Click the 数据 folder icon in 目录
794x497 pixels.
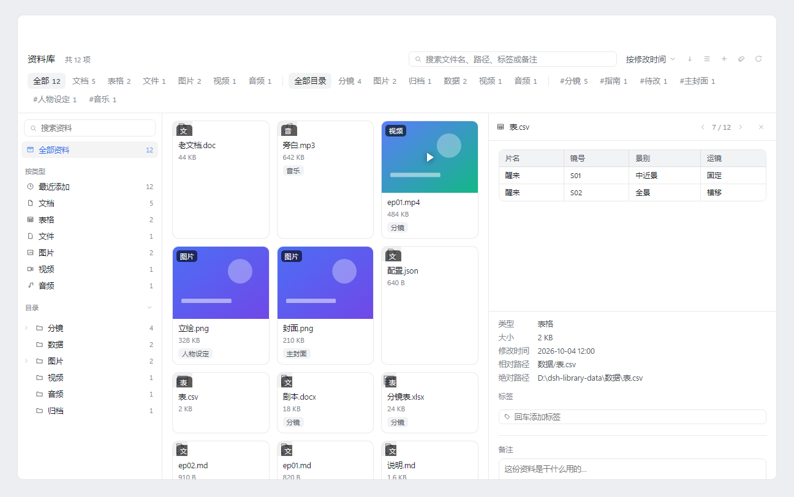[x=39, y=345]
